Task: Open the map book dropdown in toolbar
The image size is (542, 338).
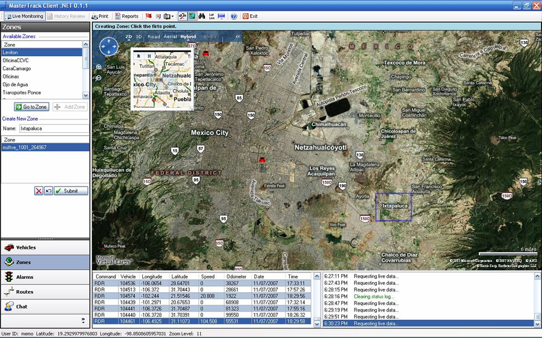Action: point(169,16)
